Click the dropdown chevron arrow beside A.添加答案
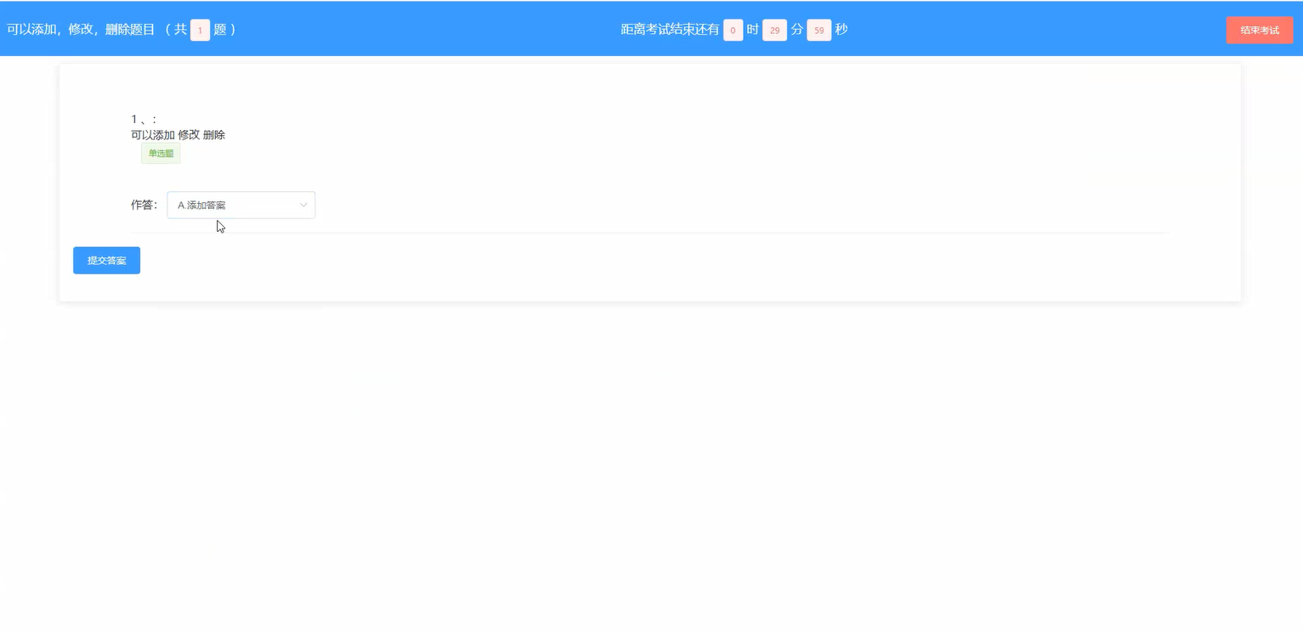This screenshot has height=631, width=1303. (x=303, y=205)
